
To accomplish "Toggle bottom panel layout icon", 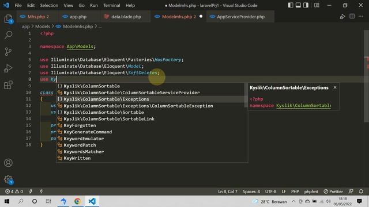I will click(298, 5).
